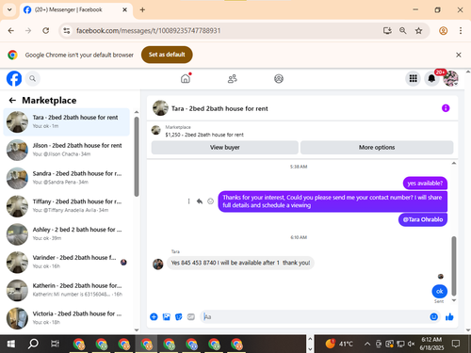Image resolution: width=471 pixels, height=353 pixels.
Task: Click Tara's avatar beside received message
Action: 158,265
